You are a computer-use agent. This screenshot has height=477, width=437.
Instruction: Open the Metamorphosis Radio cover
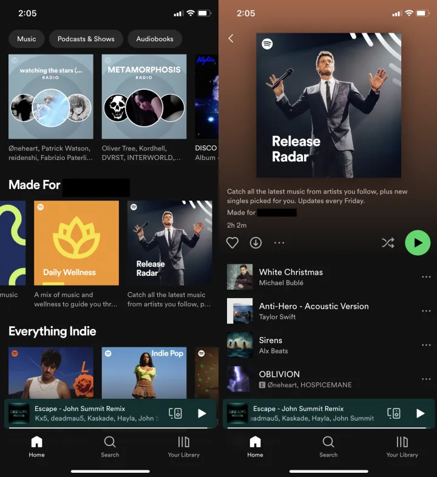[144, 97]
